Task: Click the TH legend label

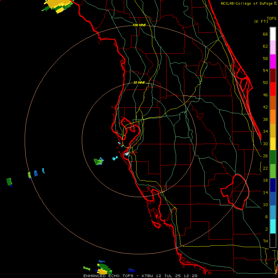Action: (x=265, y=241)
